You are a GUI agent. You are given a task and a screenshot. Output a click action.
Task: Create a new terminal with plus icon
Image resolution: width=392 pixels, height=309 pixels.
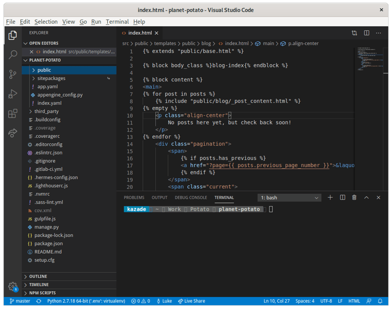330,198
